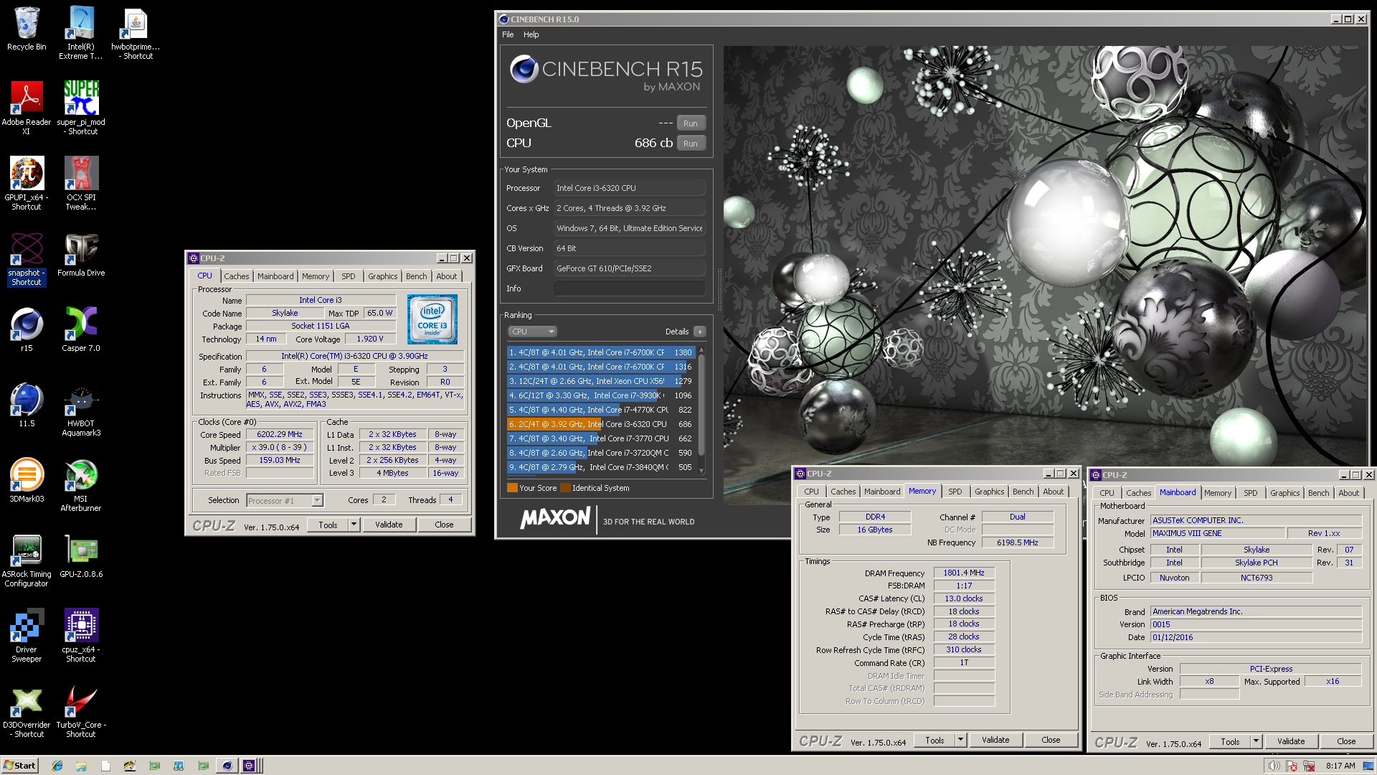Screen dimensions: 1377x775
Task: Open the OCX SPI Tweaker desktop icon
Action: (x=81, y=184)
